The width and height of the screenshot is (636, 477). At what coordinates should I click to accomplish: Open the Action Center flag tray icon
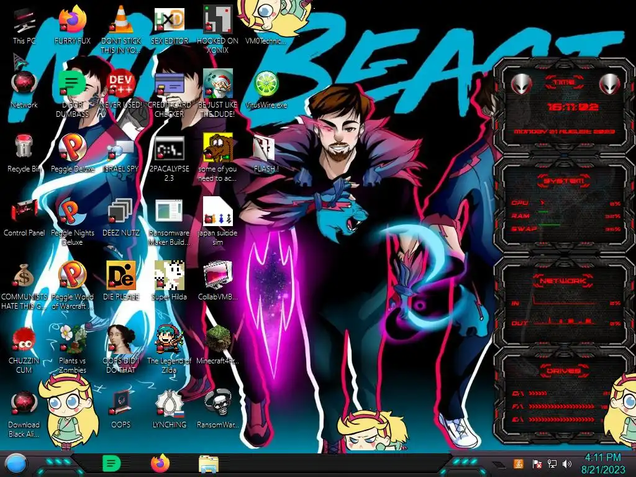click(x=537, y=463)
